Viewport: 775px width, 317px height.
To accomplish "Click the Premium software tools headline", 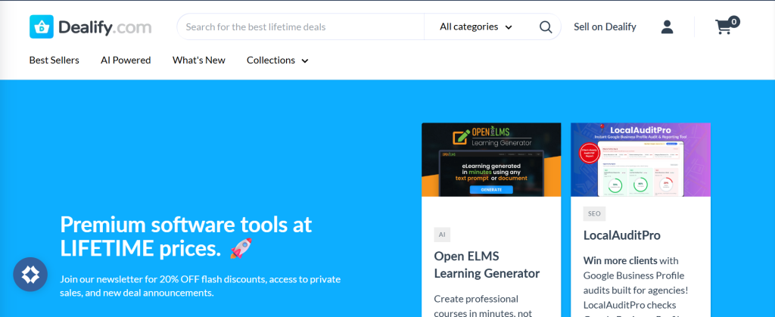I will point(186,237).
